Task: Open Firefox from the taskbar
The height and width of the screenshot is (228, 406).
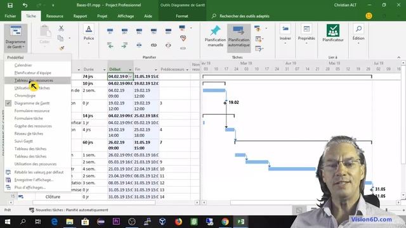Action: (178, 222)
